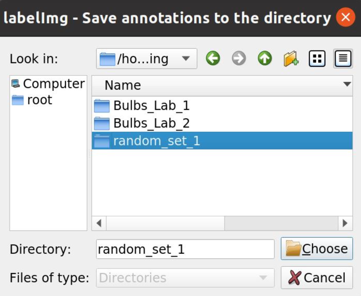The height and width of the screenshot is (296, 361).
Task: Click the horizontal scrollbar left arrow
Action: [x=99, y=223]
